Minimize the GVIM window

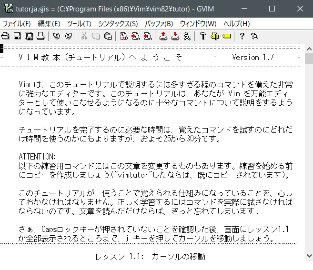[244, 9]
